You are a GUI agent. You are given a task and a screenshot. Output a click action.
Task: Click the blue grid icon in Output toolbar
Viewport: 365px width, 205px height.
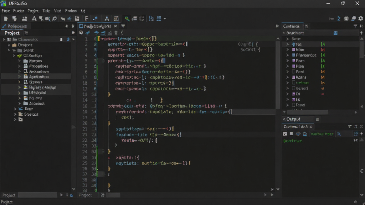(x=356, y=134)
